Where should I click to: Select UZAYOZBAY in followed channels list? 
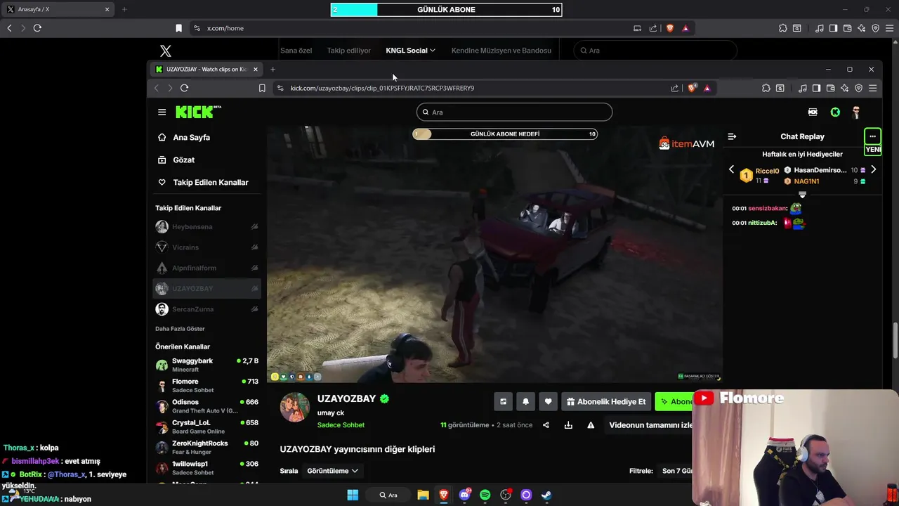(x=206, y=289)
